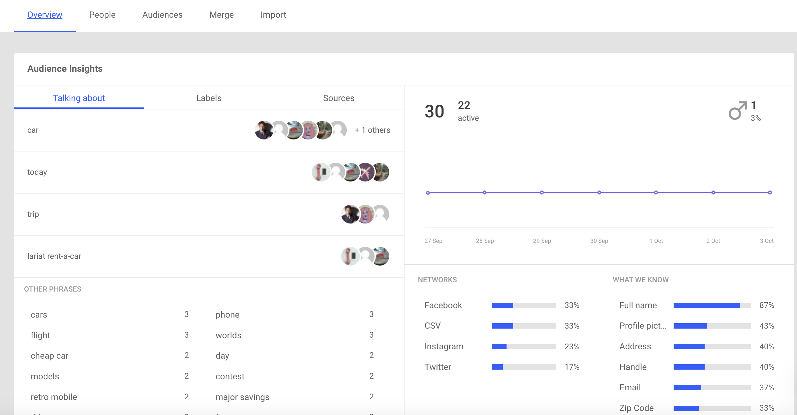Click the 1 Oct chart data point

656,192
